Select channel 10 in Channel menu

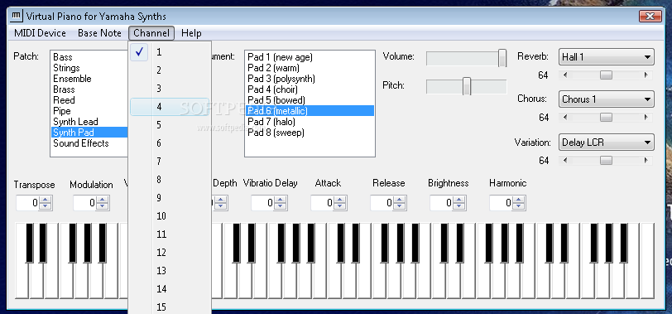[x=170, y=216]
